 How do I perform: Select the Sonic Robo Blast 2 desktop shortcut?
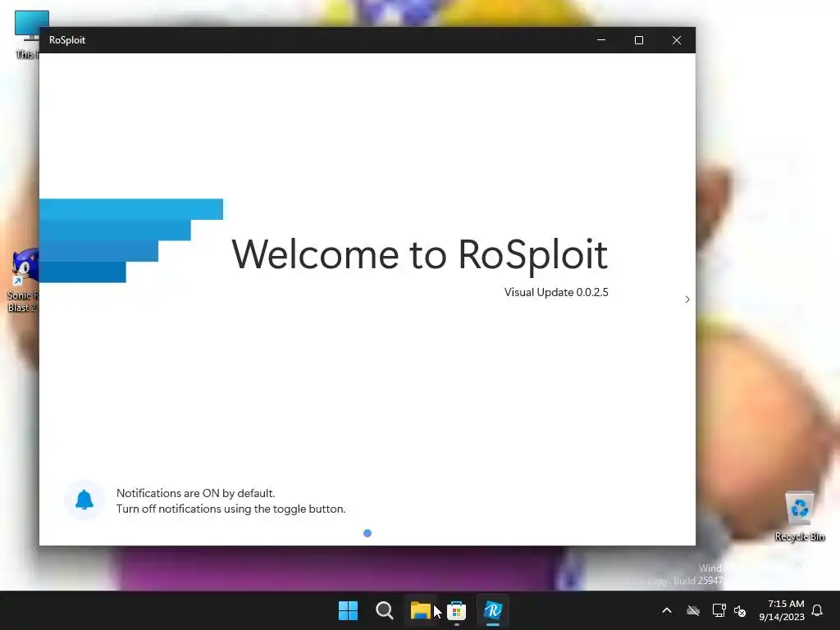pos(22,281)
